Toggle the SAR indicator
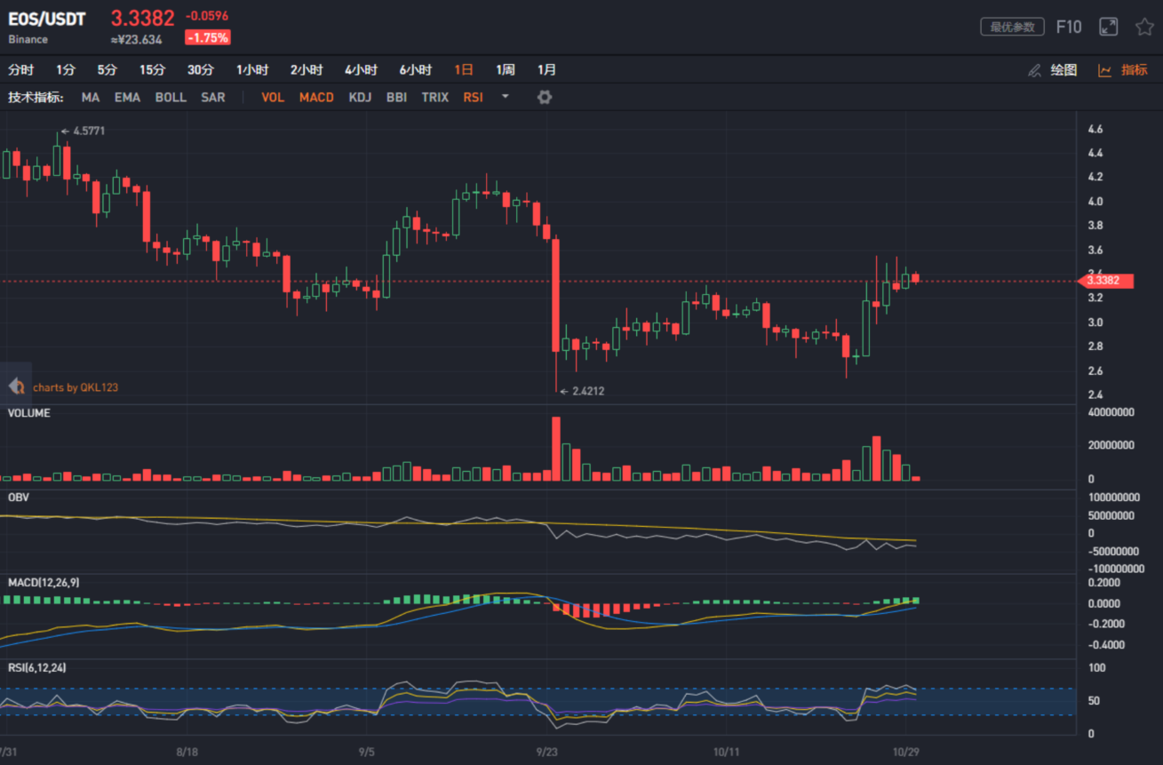Image resolution: width=1163 pixels, height=765 pixels. pos(213,97)
